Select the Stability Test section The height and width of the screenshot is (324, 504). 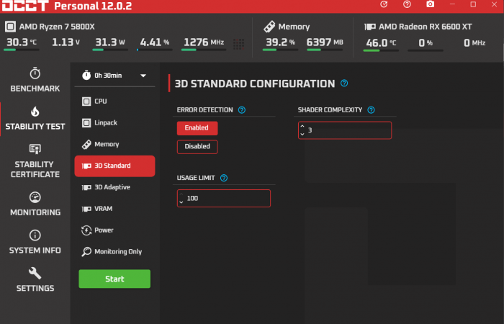click(x=35, y=119)
